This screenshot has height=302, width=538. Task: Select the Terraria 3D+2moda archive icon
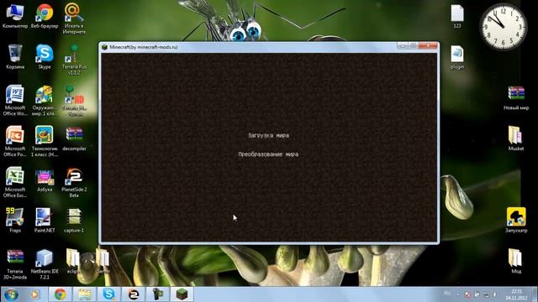15,264
